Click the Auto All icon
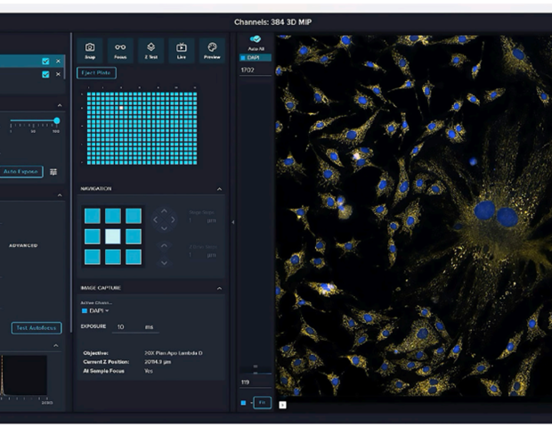This screenshot has width=552, height=428. click(256, 39)
